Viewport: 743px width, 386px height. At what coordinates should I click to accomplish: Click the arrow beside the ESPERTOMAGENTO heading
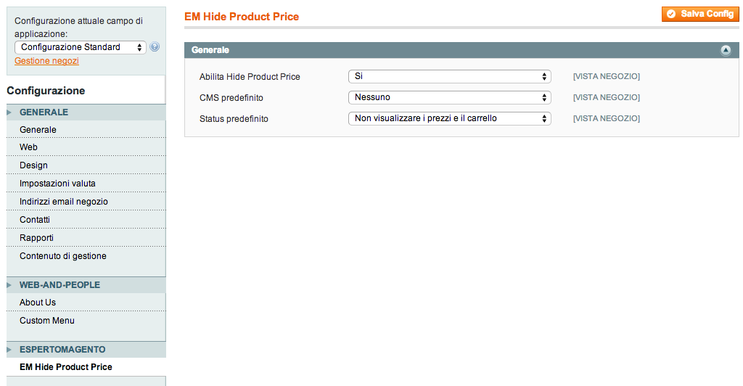pyautogui.click(x=9, y=350)
